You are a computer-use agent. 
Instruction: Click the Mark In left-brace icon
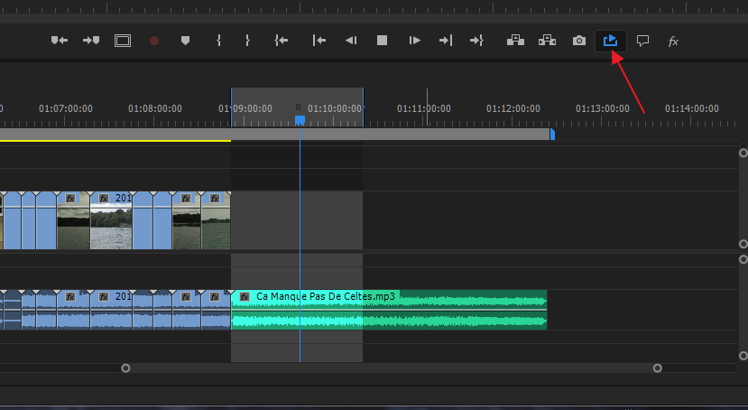pos(218,41)
